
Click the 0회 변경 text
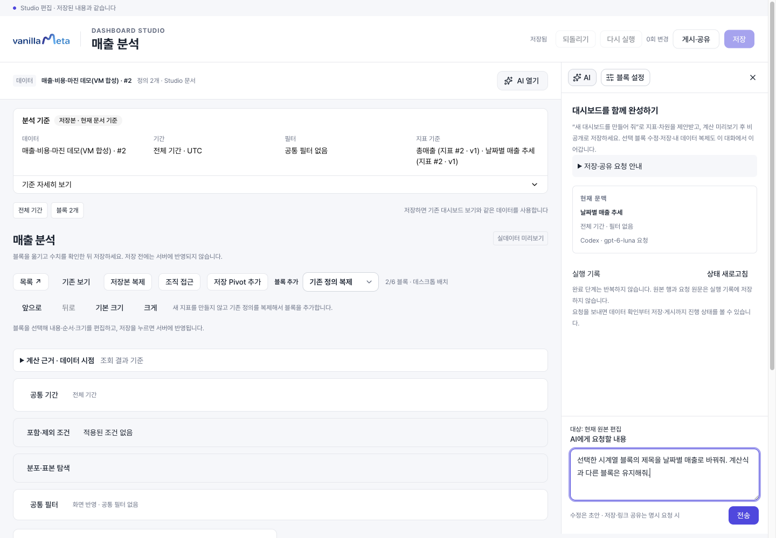pos(657,39)
